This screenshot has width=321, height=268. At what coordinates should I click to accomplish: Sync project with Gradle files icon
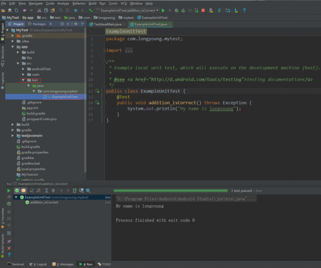pyautogui.click(x=220, y=10)
